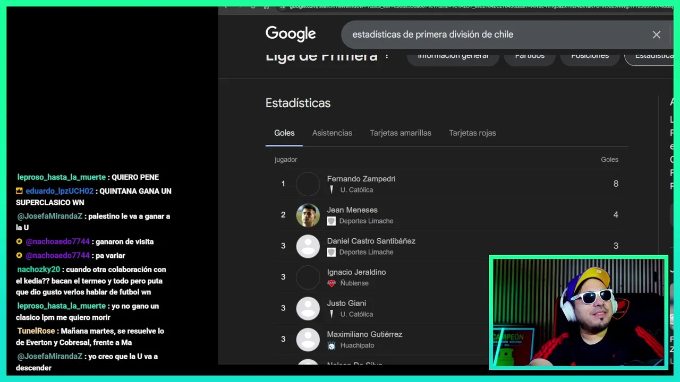
Task: Click Deportes Limache crest under Jean Meneses
Action: (331, 221)
